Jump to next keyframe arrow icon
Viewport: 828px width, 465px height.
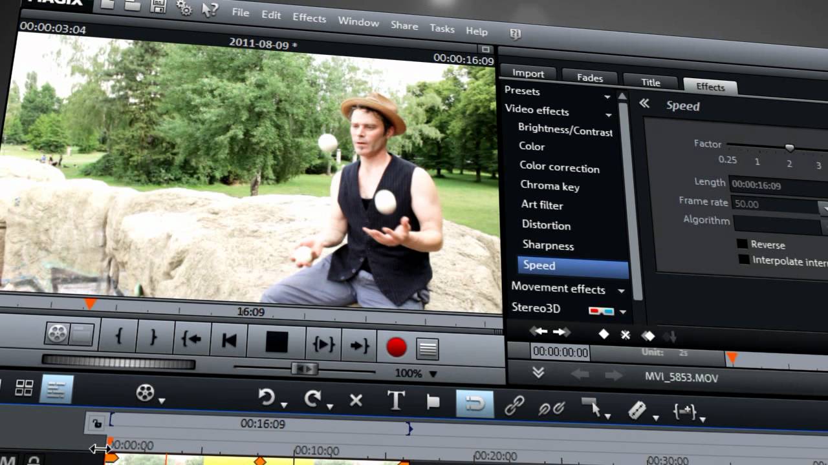tap(561, 332)
